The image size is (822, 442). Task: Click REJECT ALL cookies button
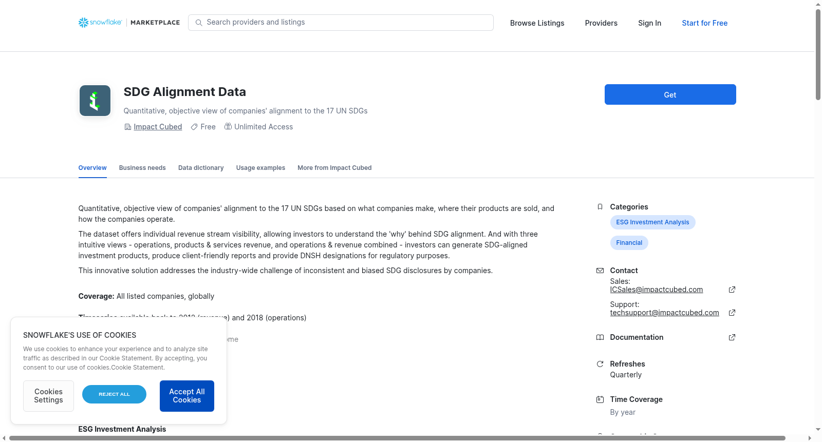[x=114, y=394]
